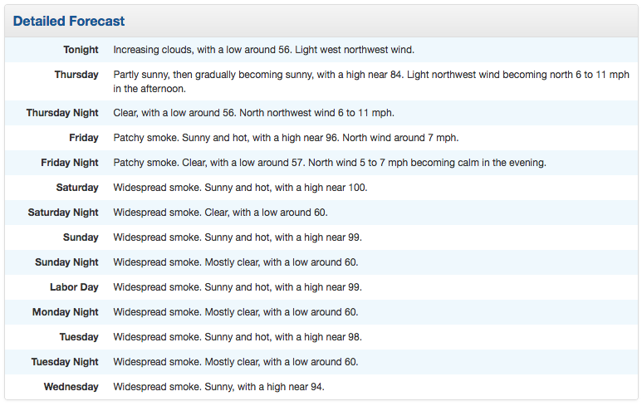Screen dimensions: 642x406
Task: Click the Tonight forecast mentioning increasing clouds
Action: [x=263, y=50]
